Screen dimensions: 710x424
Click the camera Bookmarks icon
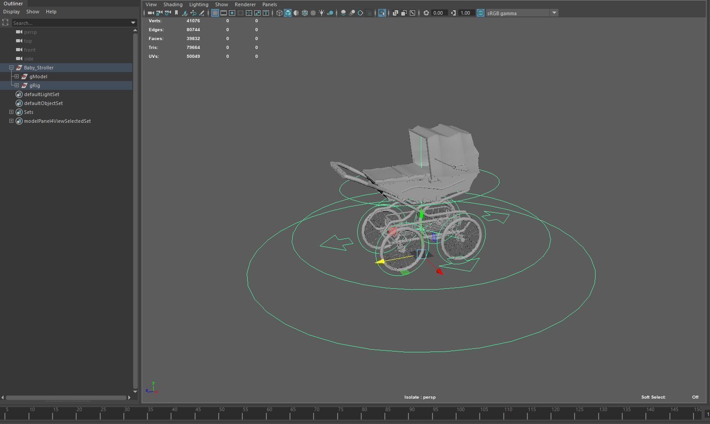click(x=176, y=13)
